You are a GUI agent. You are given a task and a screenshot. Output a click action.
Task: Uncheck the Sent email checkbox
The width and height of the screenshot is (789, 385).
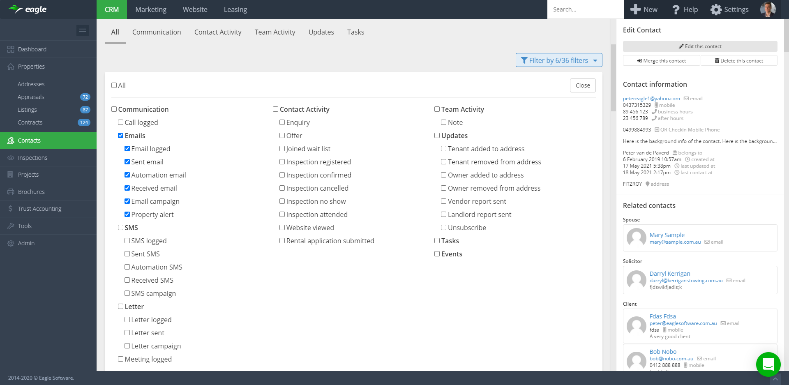point(127,162)
